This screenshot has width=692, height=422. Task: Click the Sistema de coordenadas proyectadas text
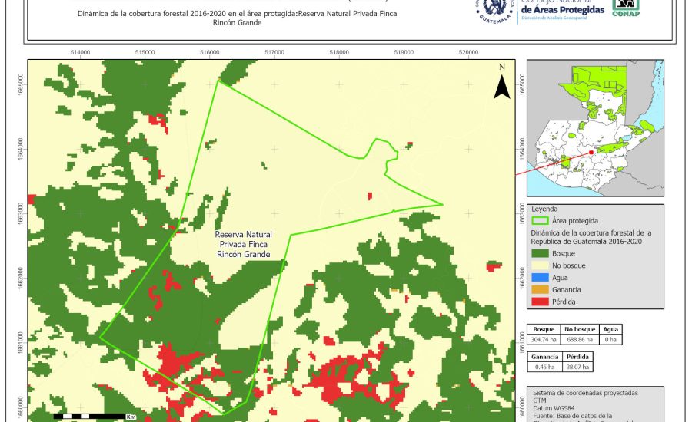[x=584, y=392]
